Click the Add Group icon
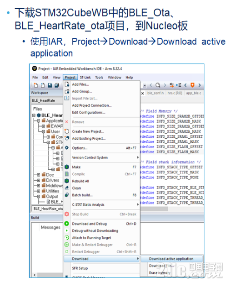 (x=67, y=91)
